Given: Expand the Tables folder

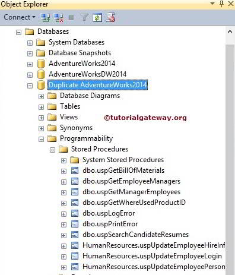Looking at the screenshot, I should pos(41,107).
